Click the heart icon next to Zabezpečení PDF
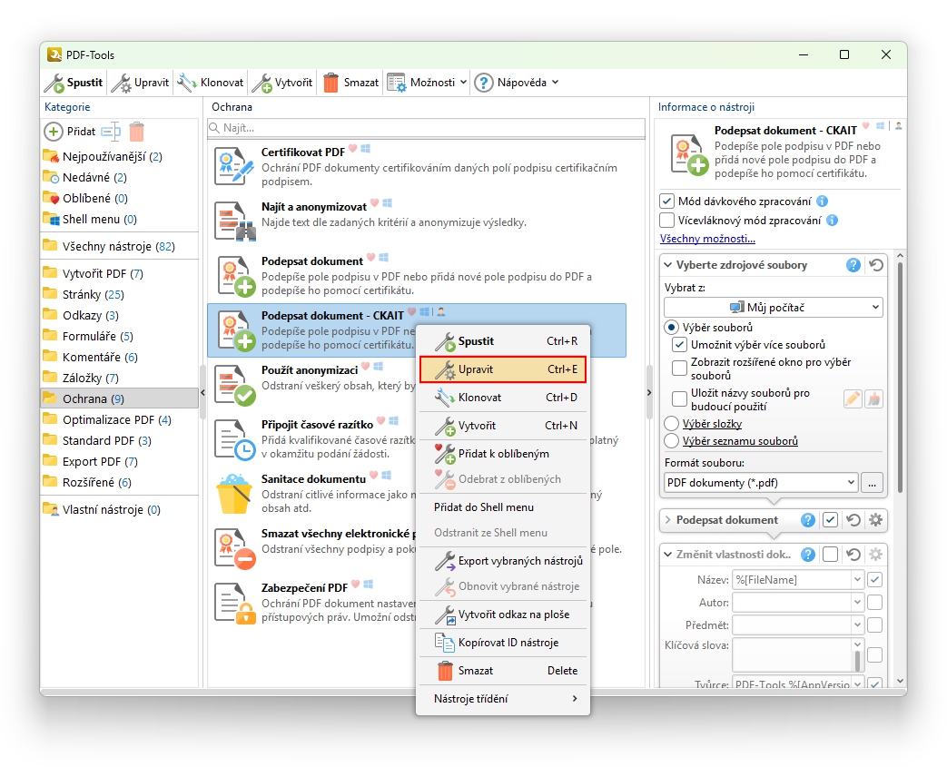 coord(356,584)
